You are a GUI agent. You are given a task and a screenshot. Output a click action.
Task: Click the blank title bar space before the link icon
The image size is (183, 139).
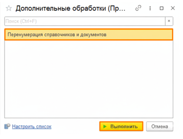130,8
